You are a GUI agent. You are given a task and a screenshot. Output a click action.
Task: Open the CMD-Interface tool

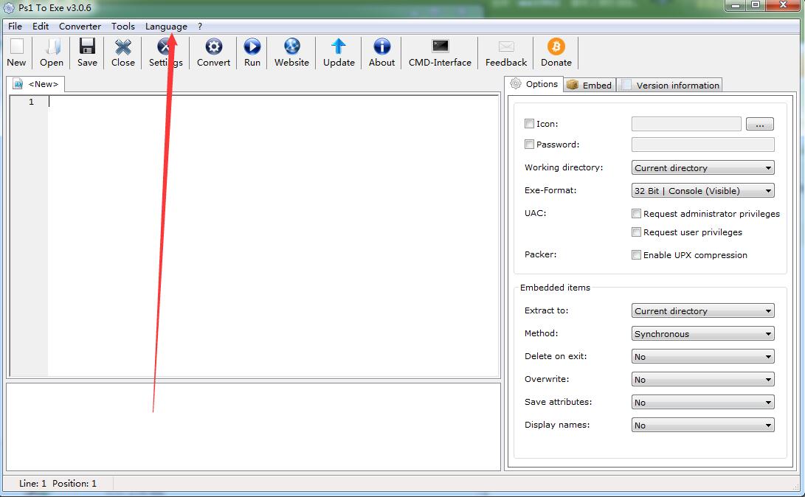point(440,48)
